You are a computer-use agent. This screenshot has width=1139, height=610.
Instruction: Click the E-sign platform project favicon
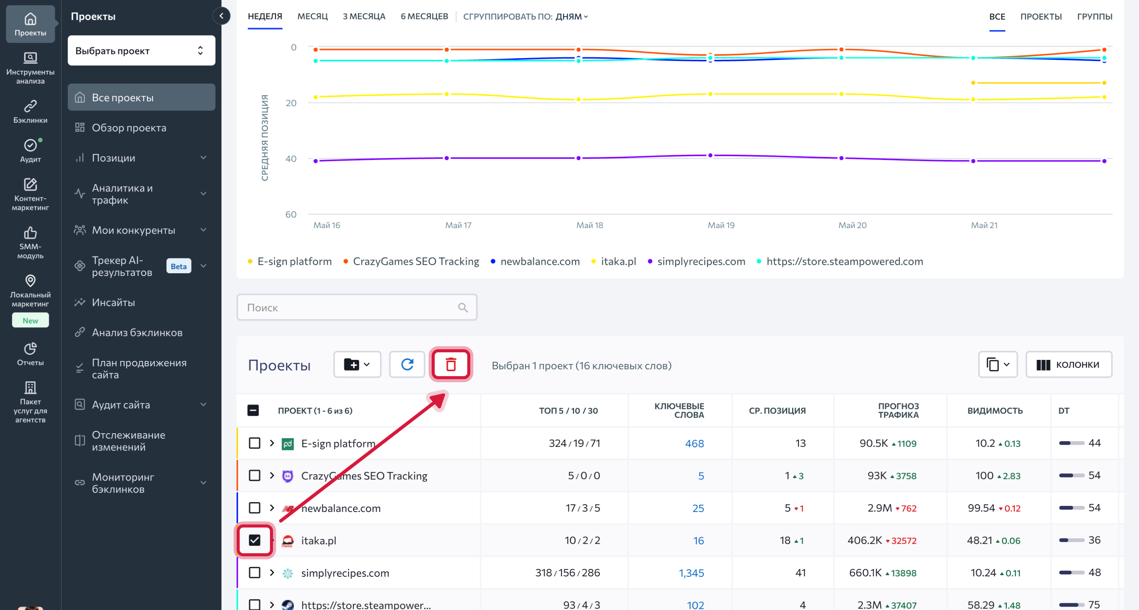[x=287, y=443]
